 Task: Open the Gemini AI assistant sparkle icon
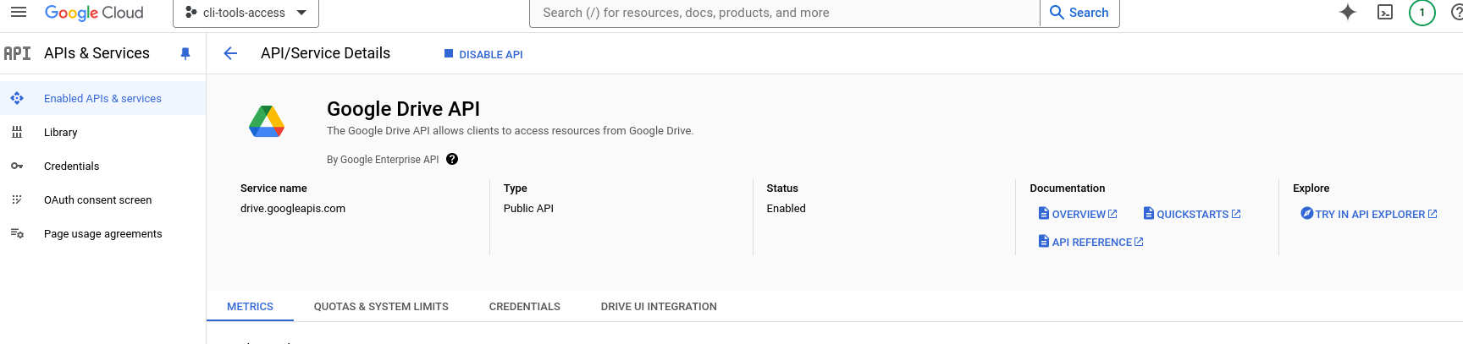tap(1348, 13)
